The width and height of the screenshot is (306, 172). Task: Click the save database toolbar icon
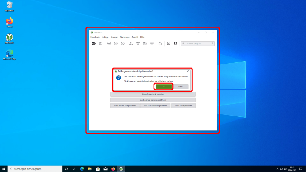pos(100,44)
